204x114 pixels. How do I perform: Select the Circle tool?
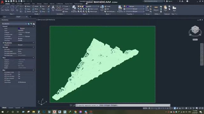pyautogui.click(x=12, y=8)
